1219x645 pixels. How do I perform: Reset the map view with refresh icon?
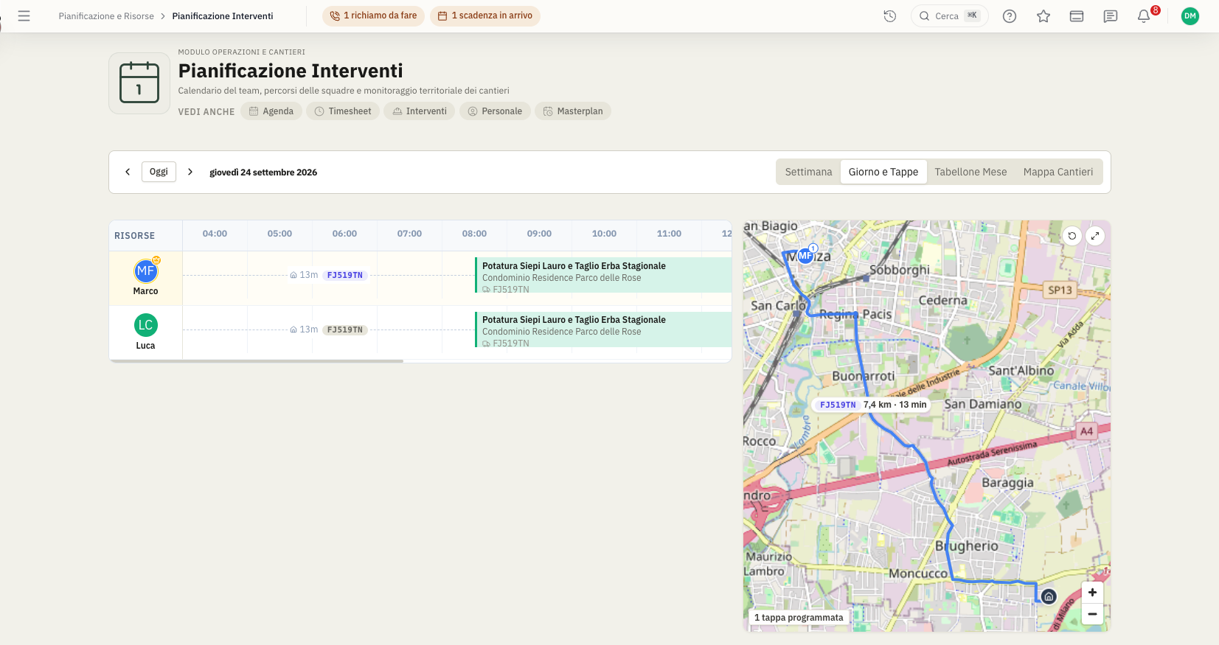1072,236
